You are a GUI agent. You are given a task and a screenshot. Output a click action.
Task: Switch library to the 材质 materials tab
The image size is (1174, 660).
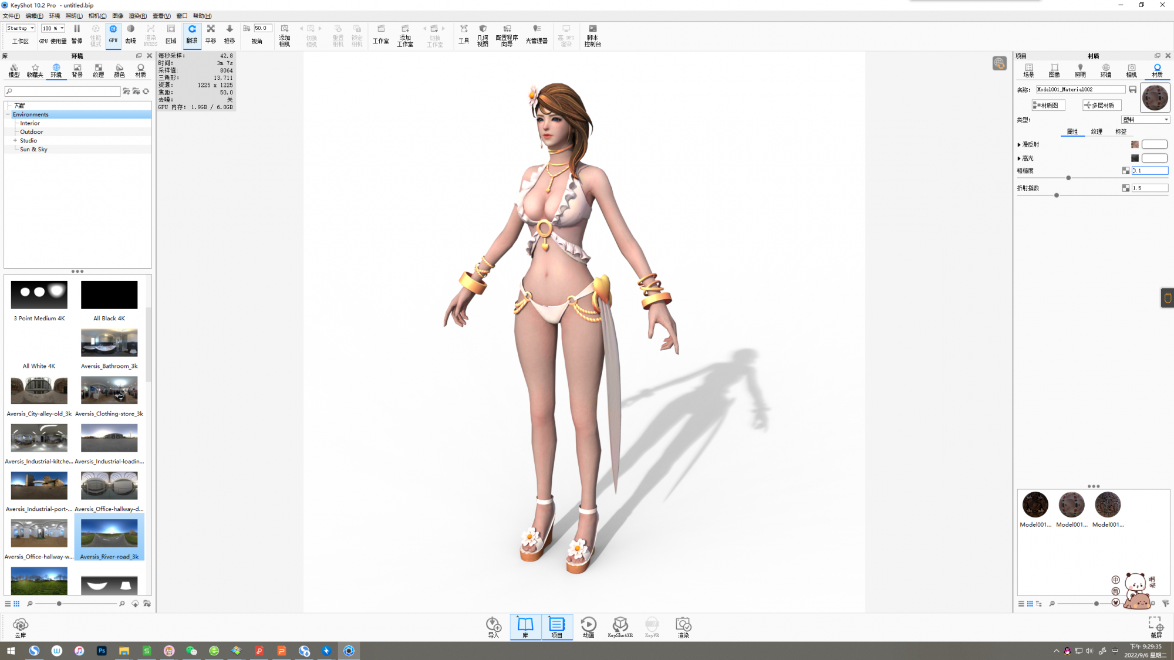141,70
